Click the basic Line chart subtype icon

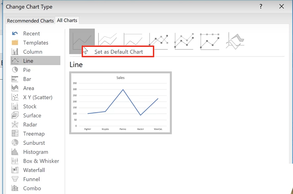pyautogui.click(x=82, y=38)
